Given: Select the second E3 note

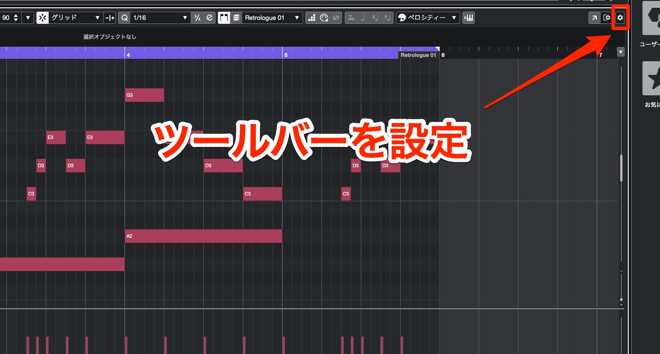Looking at the screenshot, I should 105,138.
